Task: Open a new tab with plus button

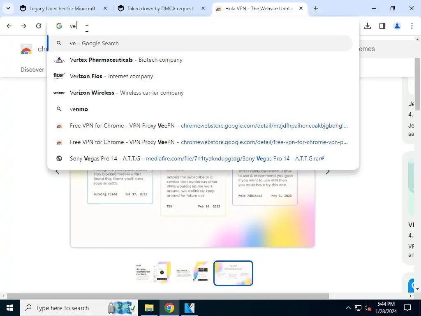Action: (x=316, y=9)
